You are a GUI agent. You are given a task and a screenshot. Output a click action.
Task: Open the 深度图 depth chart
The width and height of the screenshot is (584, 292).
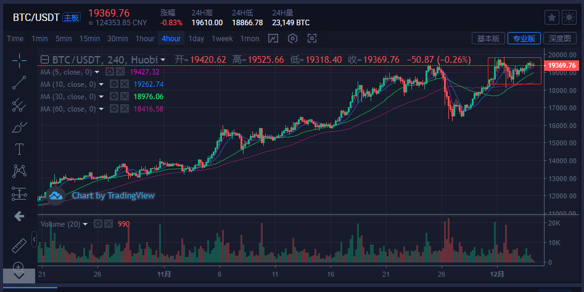[x=560, y=38]
